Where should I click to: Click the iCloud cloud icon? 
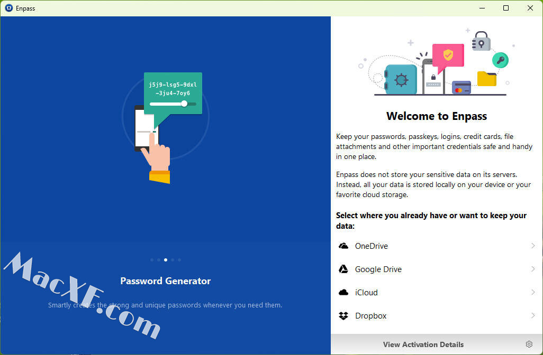[x=343, y=293]
